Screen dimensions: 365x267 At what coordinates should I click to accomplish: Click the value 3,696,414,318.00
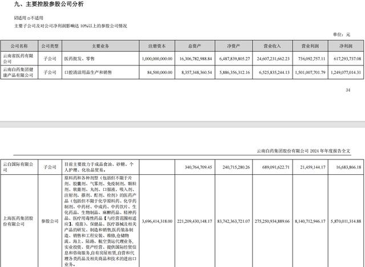click(157, 221)
